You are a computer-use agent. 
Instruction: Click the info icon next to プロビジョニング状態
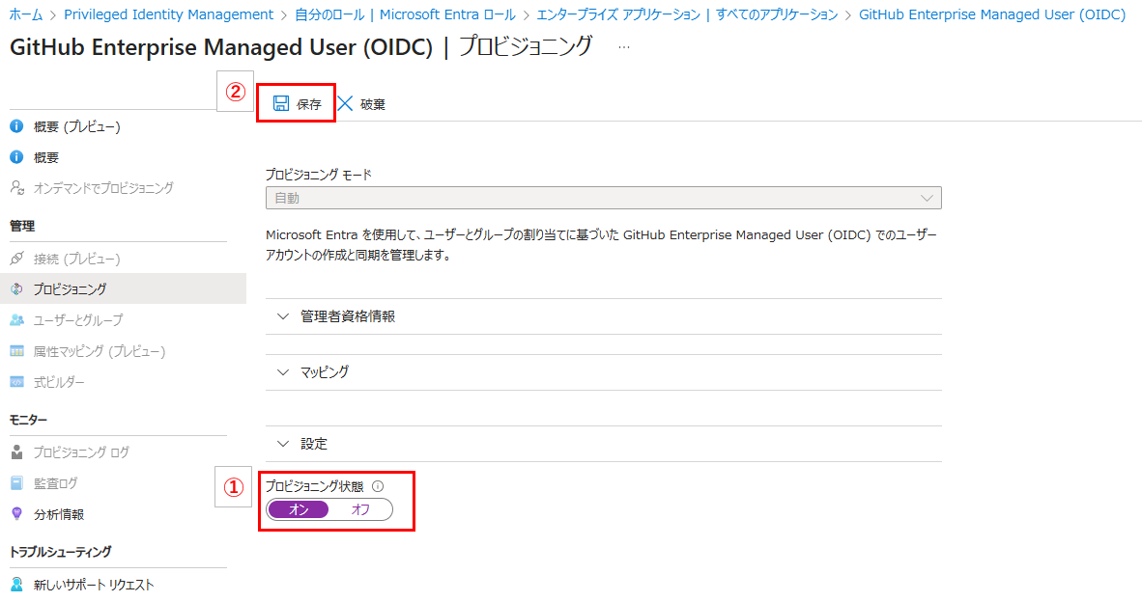tap(377, 486)
